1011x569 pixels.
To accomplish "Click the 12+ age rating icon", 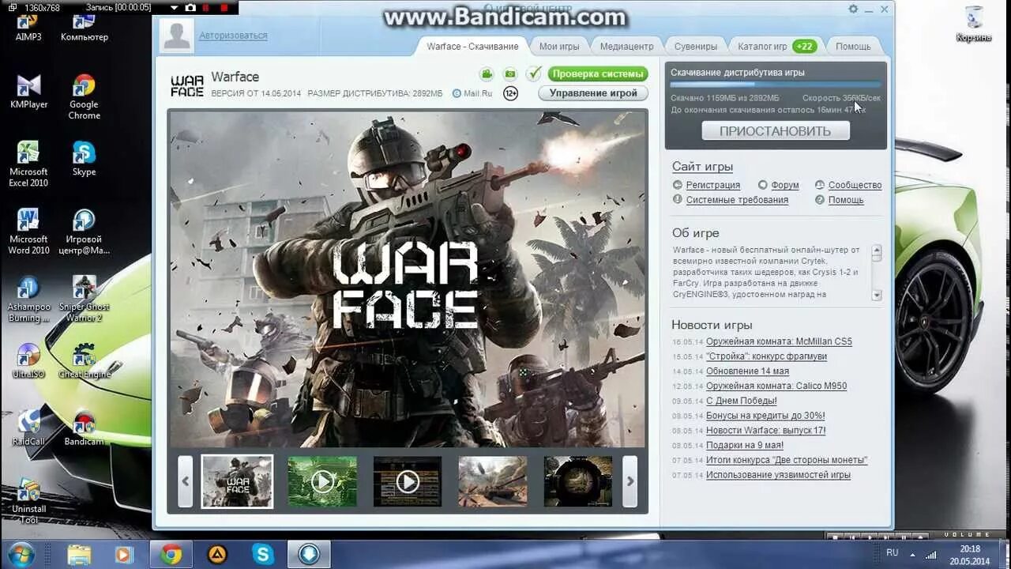I will coord(510,93).
